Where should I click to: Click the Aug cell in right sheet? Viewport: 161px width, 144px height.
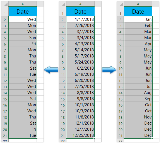138,93
